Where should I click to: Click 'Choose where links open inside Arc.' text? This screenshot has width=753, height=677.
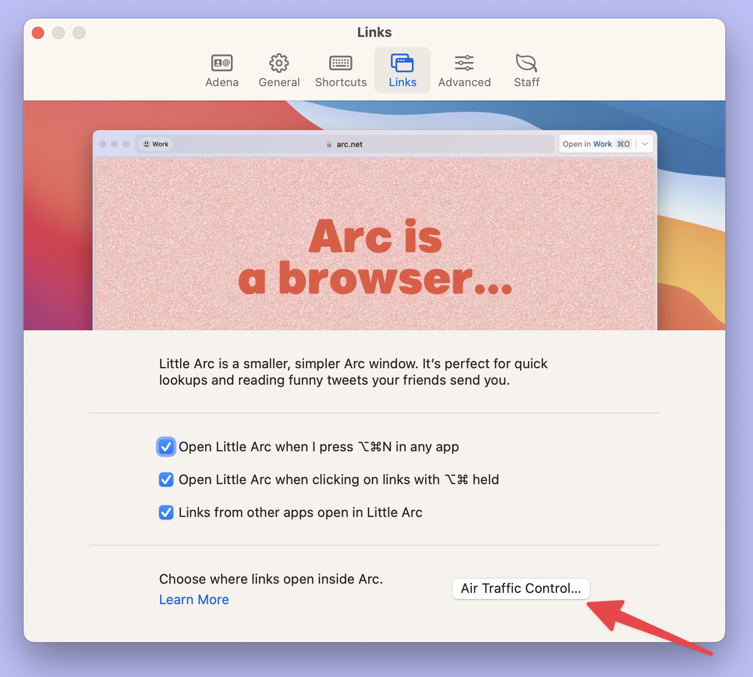pyautogui.click(x=271, y=579)
